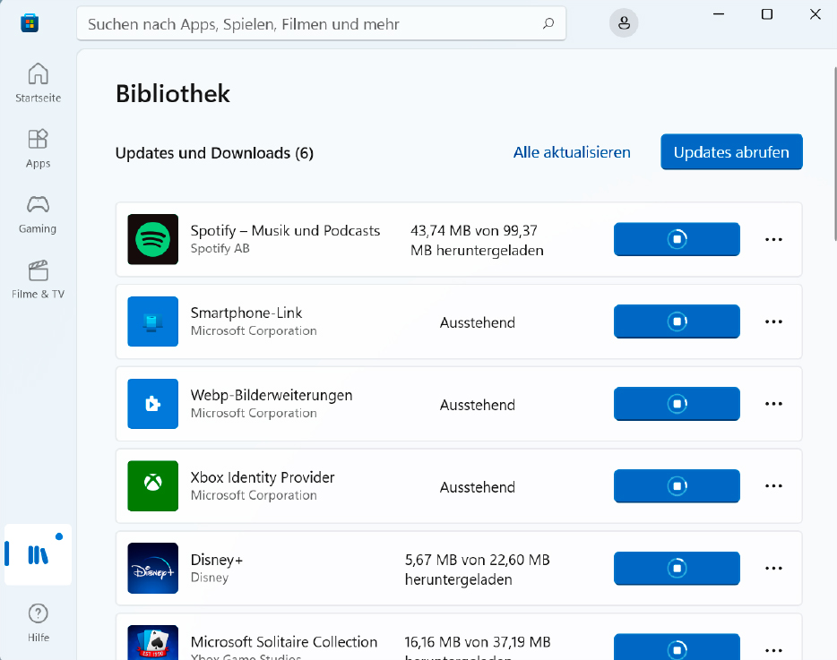Open Filme & TV in sidebar
Image resolution: width=837 pixels, height=660 pixels.
coord(38,279)
